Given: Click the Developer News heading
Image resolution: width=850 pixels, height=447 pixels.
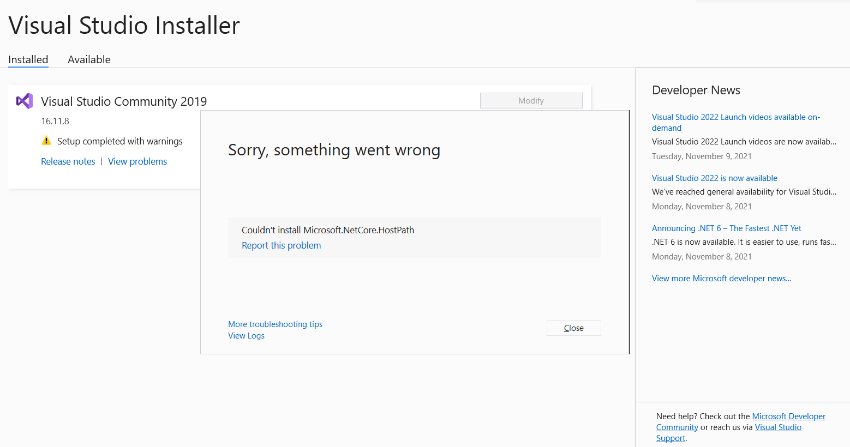Looking at the screenshot, I should (696, 90).
